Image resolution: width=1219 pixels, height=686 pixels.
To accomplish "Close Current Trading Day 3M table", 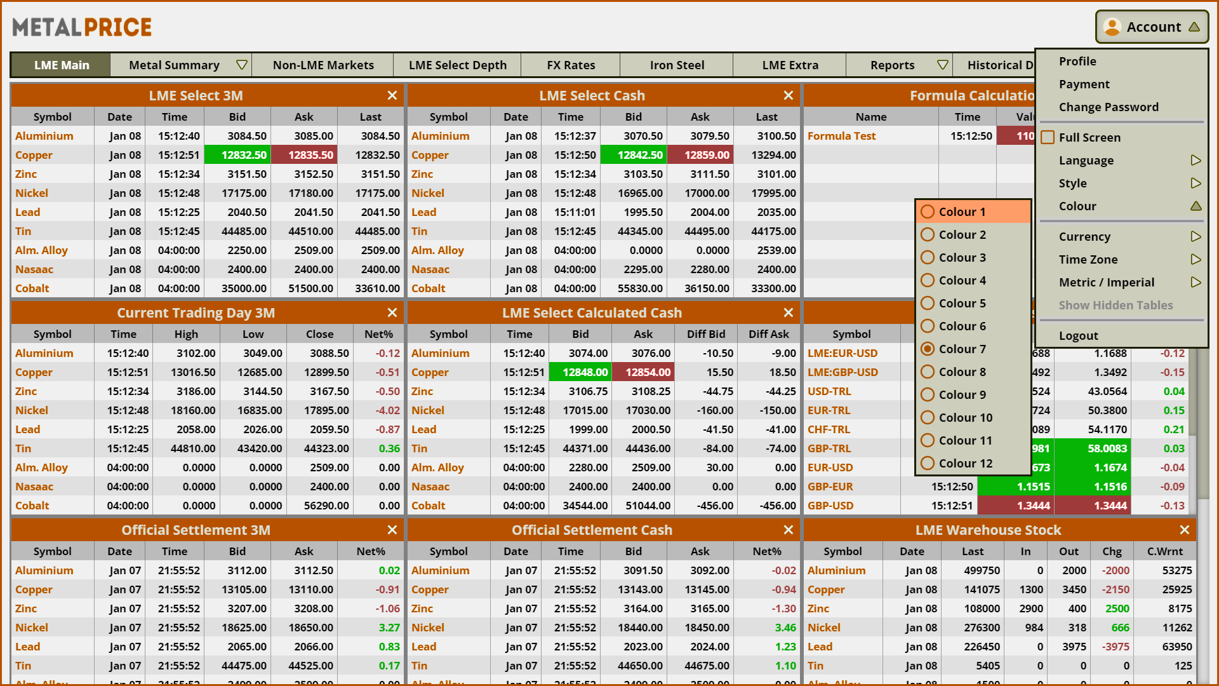I will tap(392, 313).
